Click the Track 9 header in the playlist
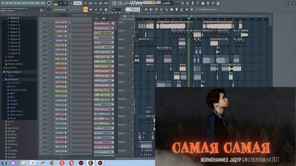296x166 pixels. [x=125, y=93]
